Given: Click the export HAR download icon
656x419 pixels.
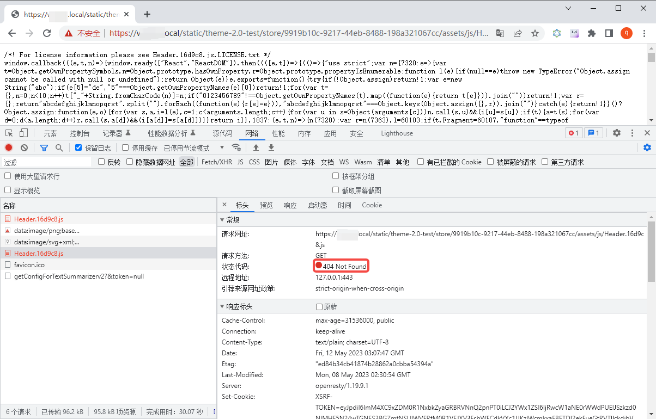Looking at the screenshot, I should pos(271,147).
